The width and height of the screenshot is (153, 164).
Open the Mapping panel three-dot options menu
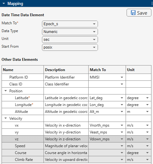click(152, 3)
